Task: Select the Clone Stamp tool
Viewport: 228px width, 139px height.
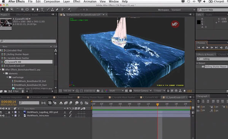Action: point(52,10)
